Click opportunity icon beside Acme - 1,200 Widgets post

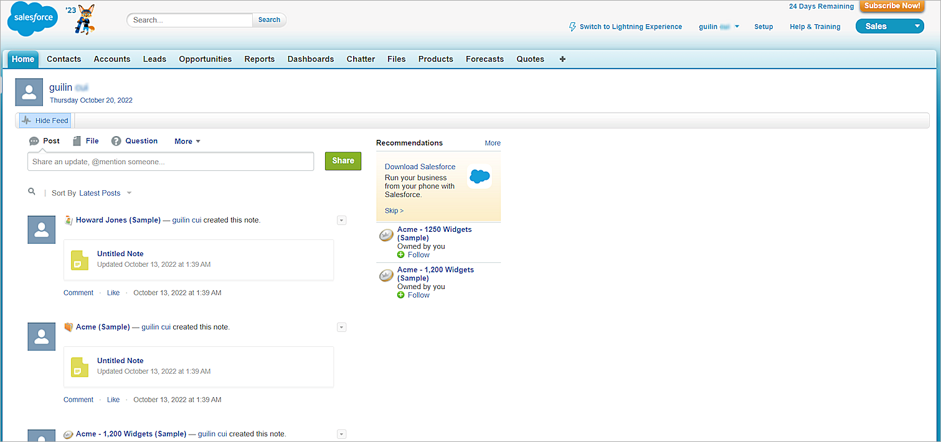click(69, 434)
